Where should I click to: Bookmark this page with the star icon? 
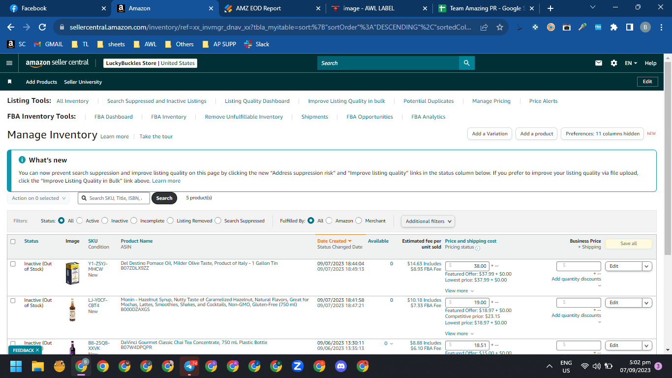pos(500,27)
